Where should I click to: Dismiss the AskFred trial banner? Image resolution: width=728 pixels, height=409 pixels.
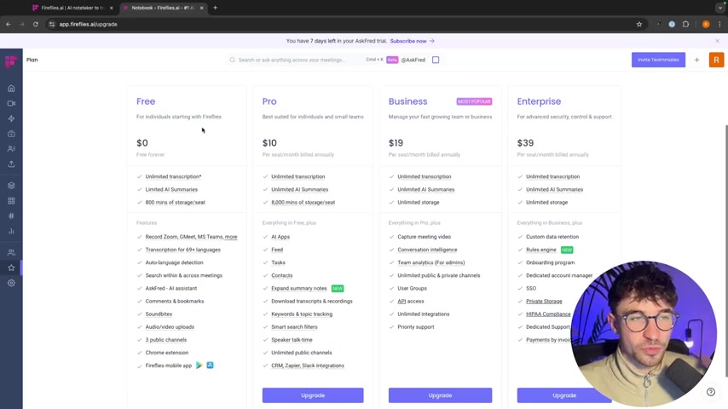click(717, 41)
